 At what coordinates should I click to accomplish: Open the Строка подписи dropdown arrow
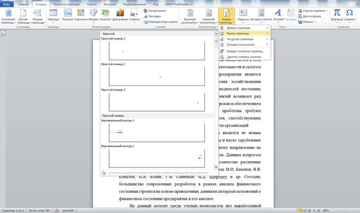(x=327, y=11)
